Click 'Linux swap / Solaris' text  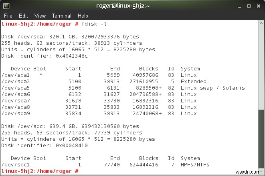click(212, 88)
